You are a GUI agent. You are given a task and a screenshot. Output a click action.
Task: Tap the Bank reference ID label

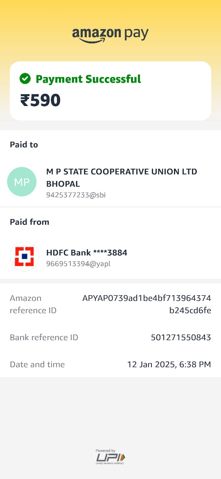click(44, 338)
